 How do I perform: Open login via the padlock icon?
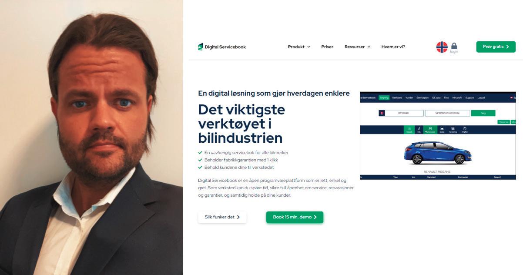click(x=454, y=47)
